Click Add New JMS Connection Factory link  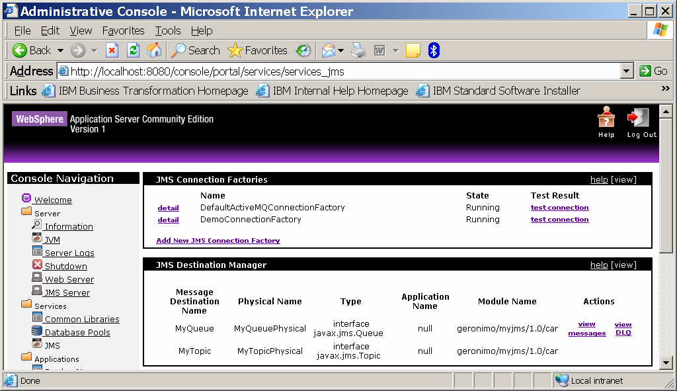[218, 240]
